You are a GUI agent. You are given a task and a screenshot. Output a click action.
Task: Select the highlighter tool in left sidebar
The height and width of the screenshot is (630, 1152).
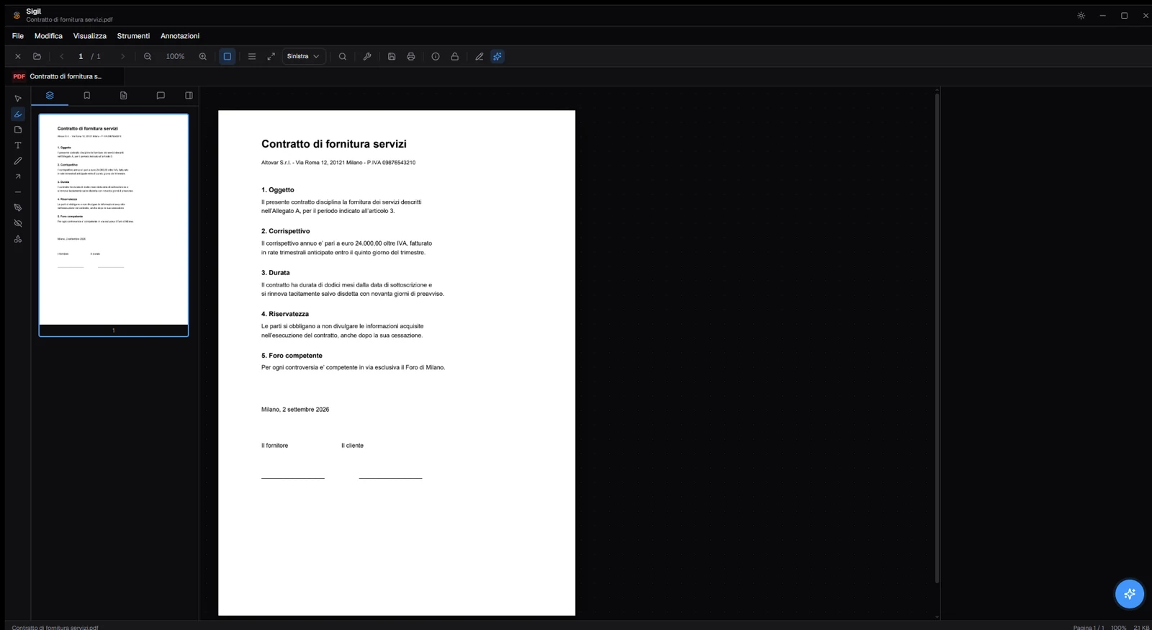coord(18,114)
